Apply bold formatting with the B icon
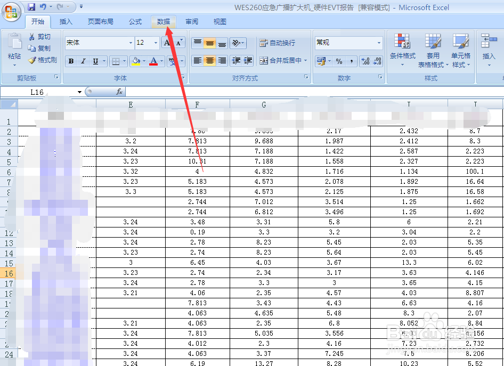Image resolution: width=504 pixels, height=366 pixels. [x=70, y=61]
